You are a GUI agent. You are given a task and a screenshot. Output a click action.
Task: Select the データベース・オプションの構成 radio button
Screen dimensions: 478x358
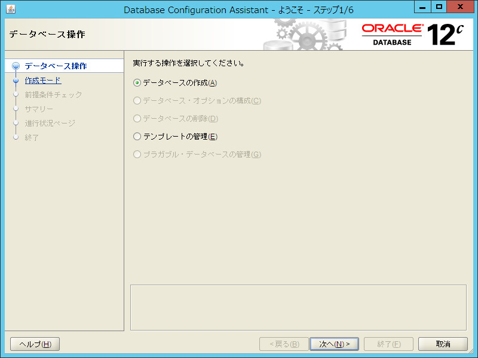click(136, 101)
